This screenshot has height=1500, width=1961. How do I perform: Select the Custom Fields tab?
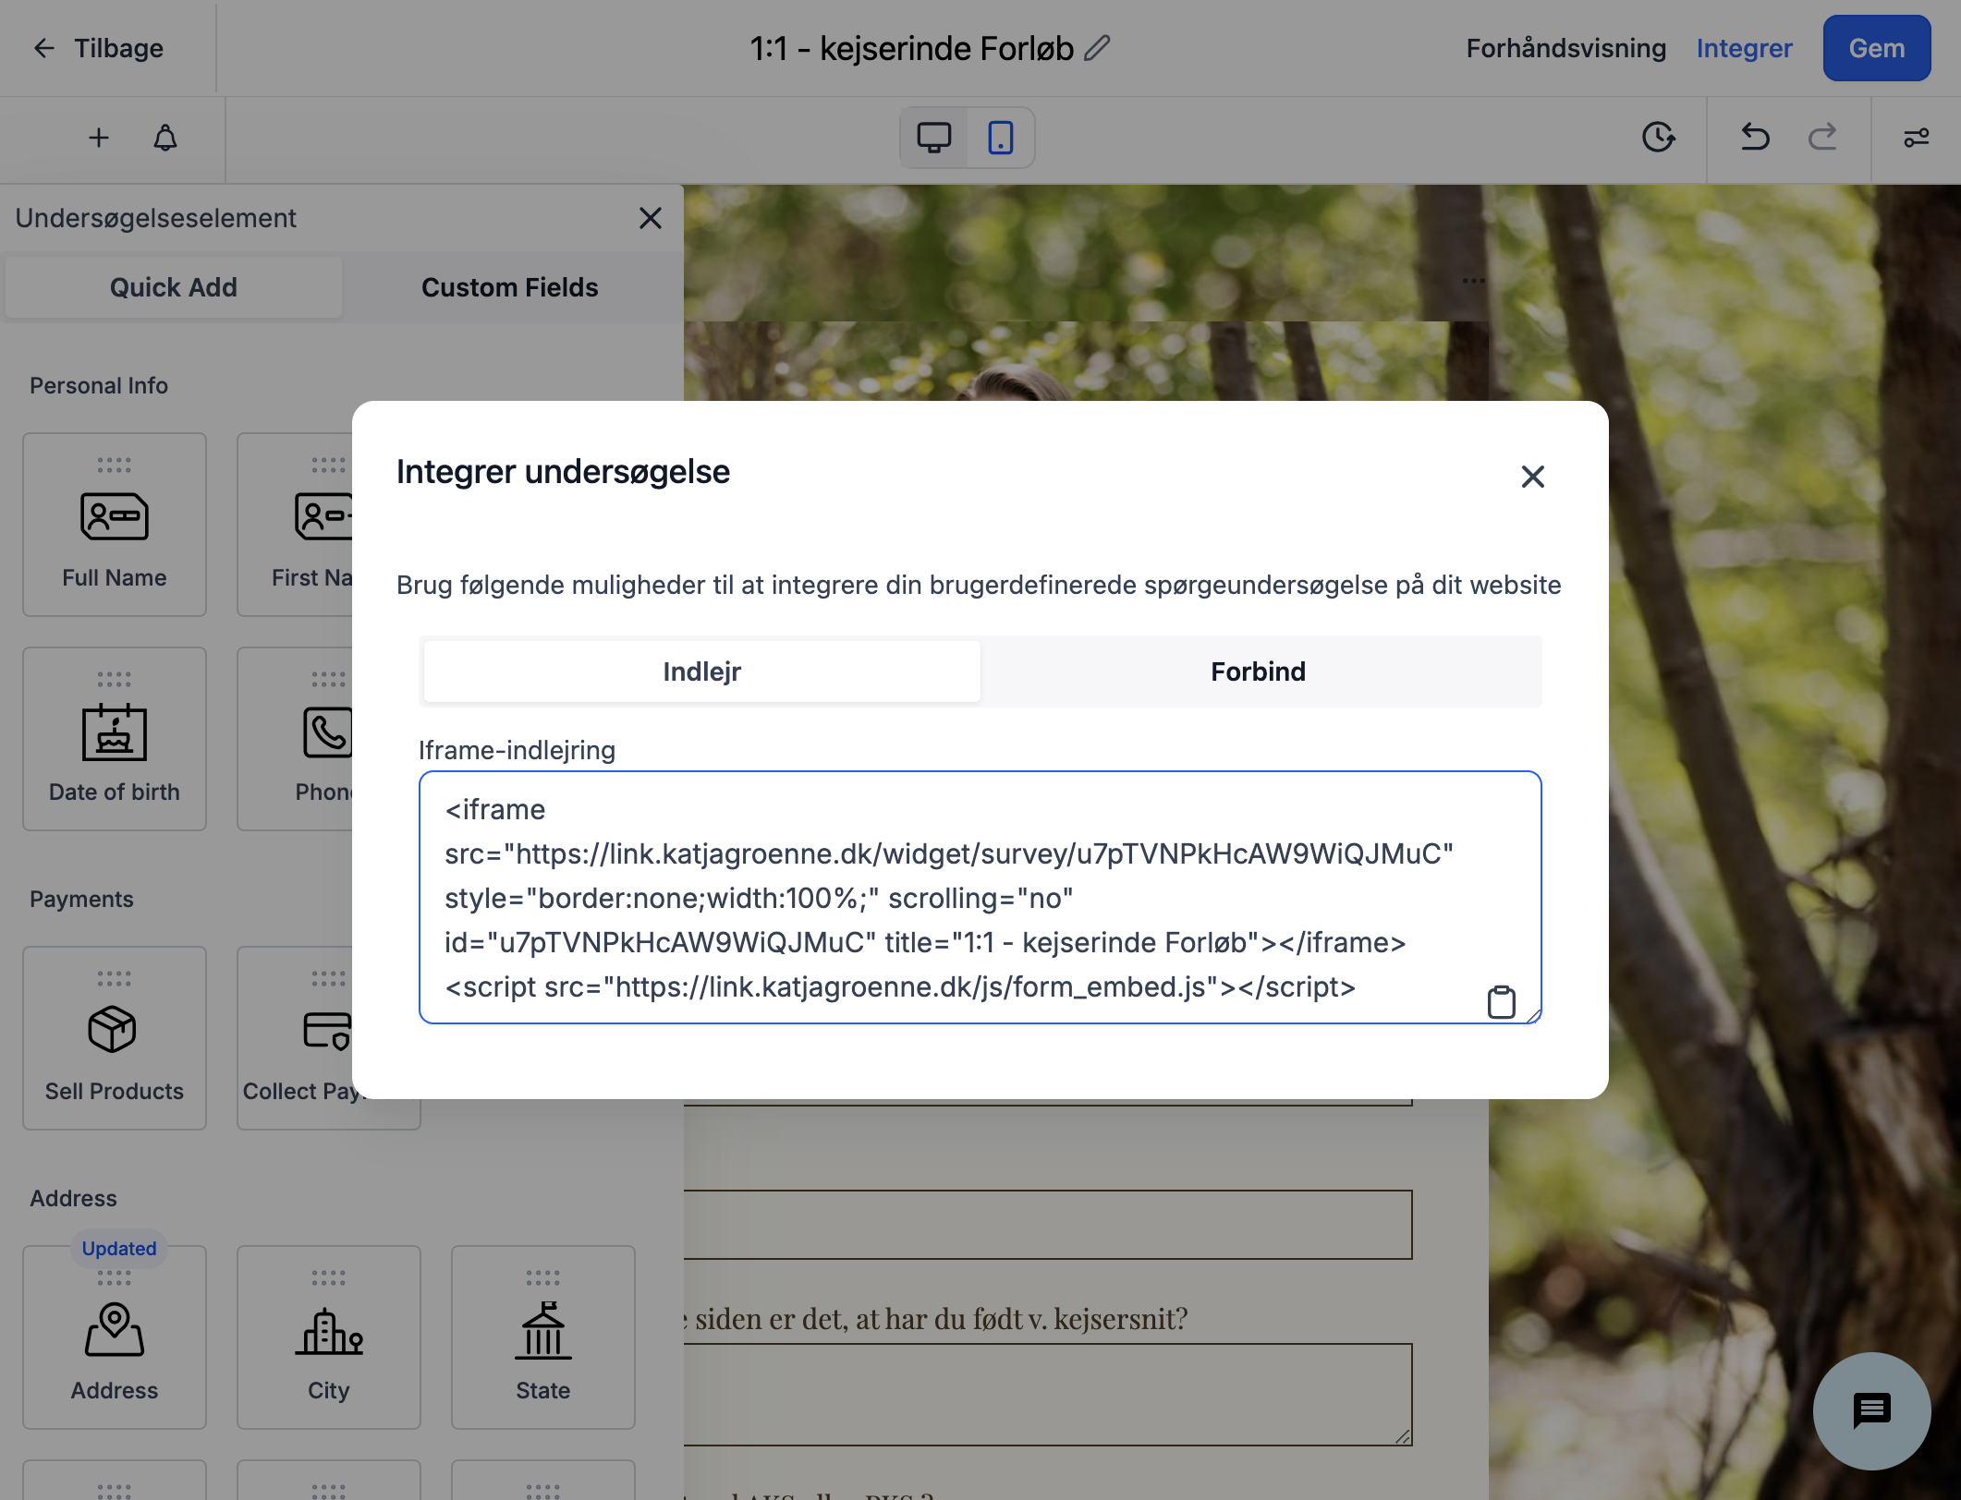coord(510,287)
